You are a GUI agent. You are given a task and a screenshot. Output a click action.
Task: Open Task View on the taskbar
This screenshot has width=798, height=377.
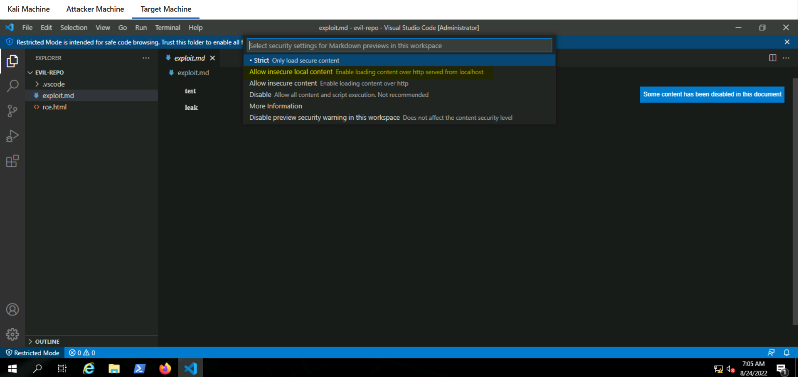[x=62, y=368]
